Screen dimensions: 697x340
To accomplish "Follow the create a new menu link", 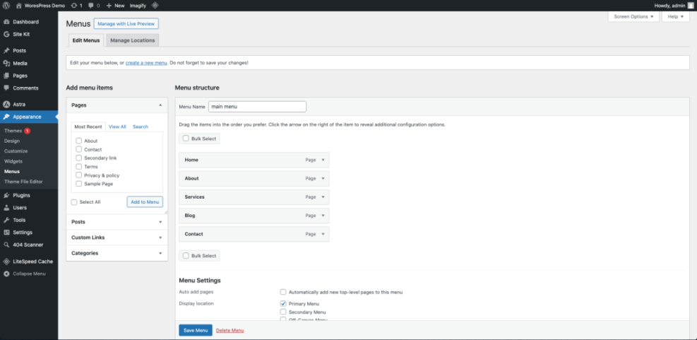I will [x=146, y=63].
